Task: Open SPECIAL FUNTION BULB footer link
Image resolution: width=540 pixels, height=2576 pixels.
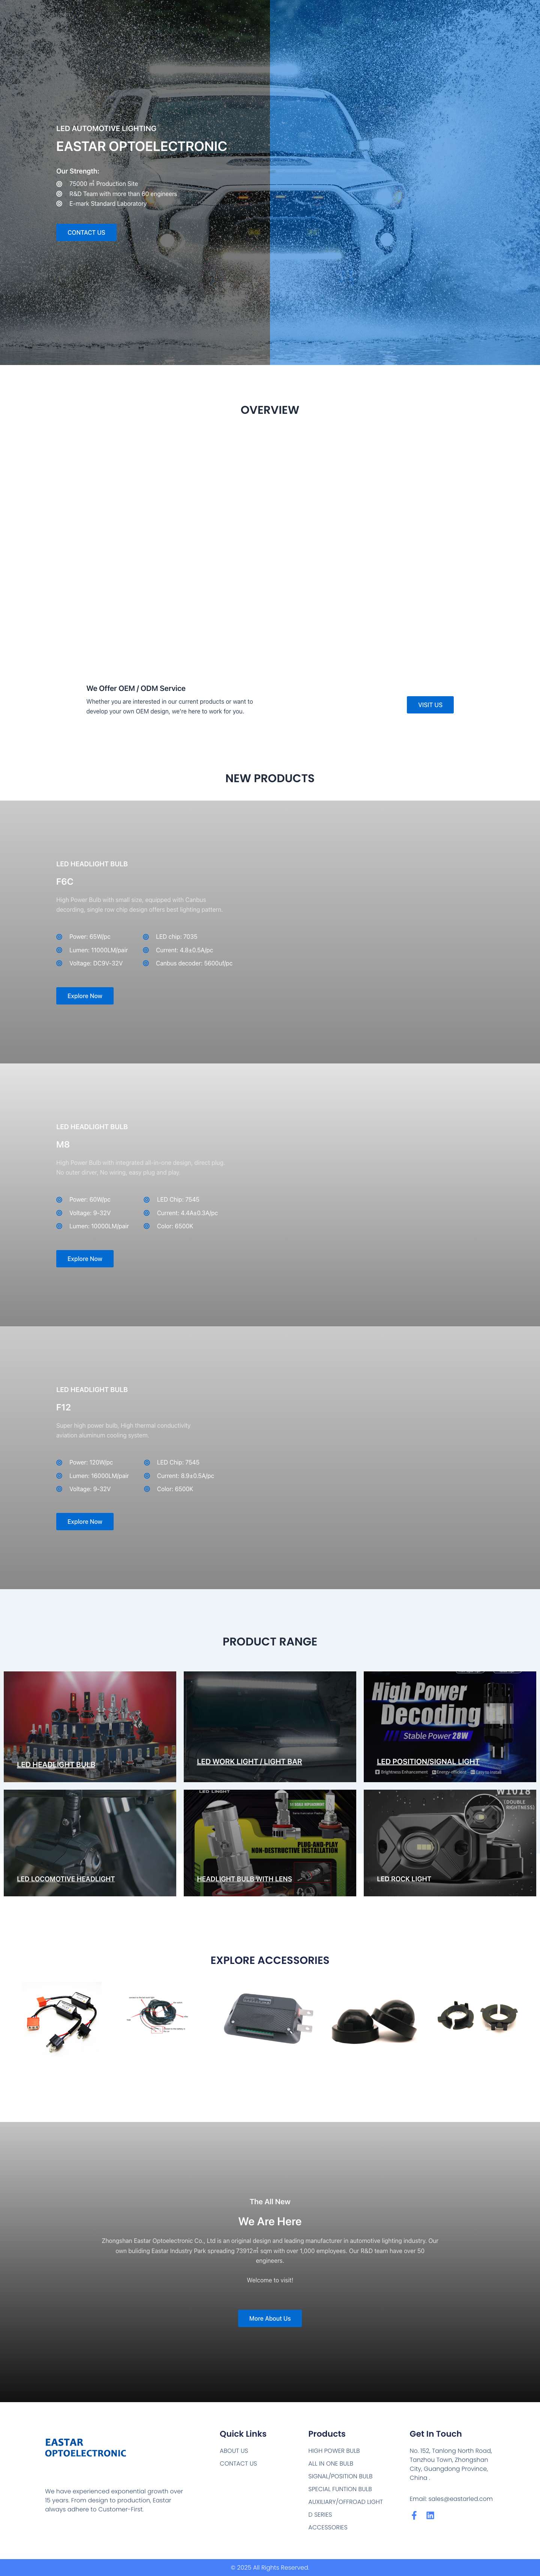Action: pos(340,2489)
